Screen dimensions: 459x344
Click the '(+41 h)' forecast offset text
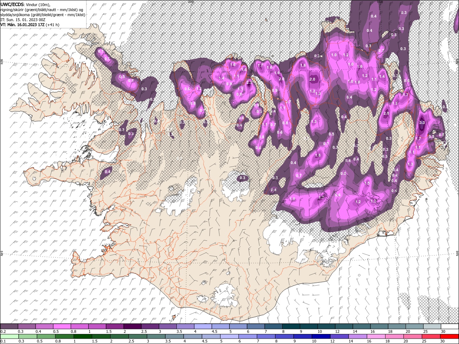tap(52, 25)
